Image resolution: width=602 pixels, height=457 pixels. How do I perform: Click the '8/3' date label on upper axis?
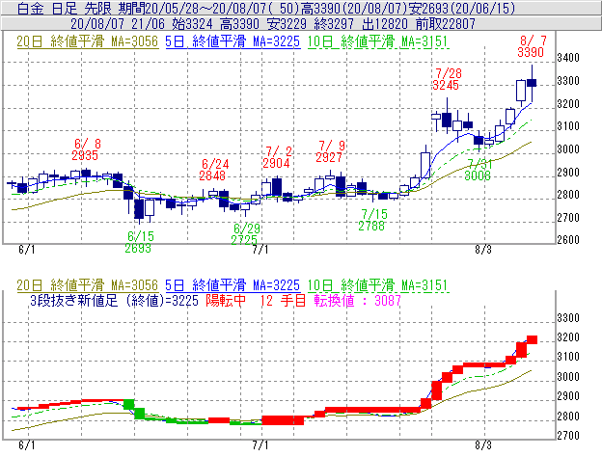[x=483, y=250]
